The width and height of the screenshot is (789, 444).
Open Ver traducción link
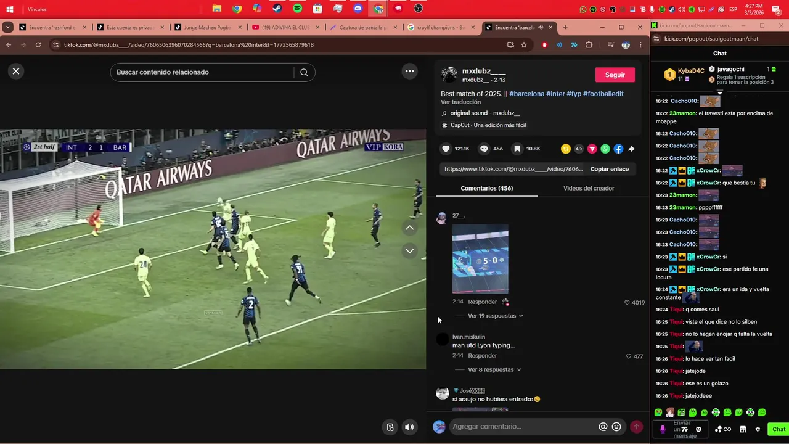tap(460, 102)
